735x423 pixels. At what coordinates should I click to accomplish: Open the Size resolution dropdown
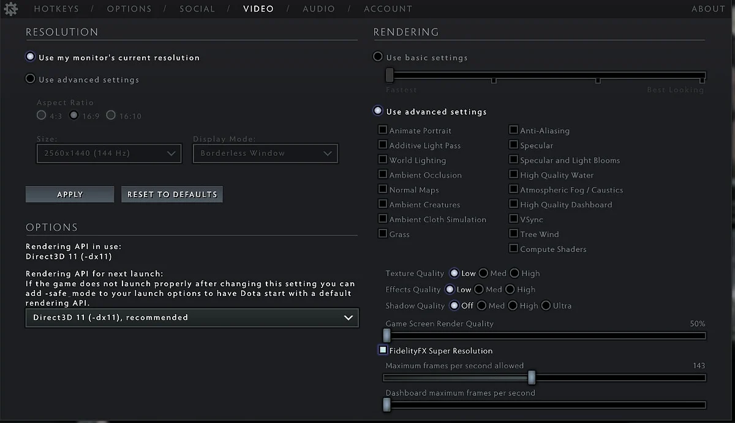pos(109,153)
